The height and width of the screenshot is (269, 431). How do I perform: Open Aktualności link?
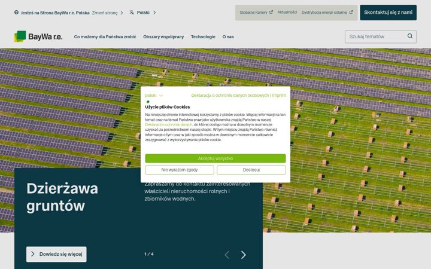tap(287, 12)
